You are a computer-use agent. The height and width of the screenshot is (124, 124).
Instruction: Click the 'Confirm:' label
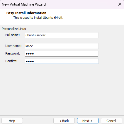coord(11,61)
